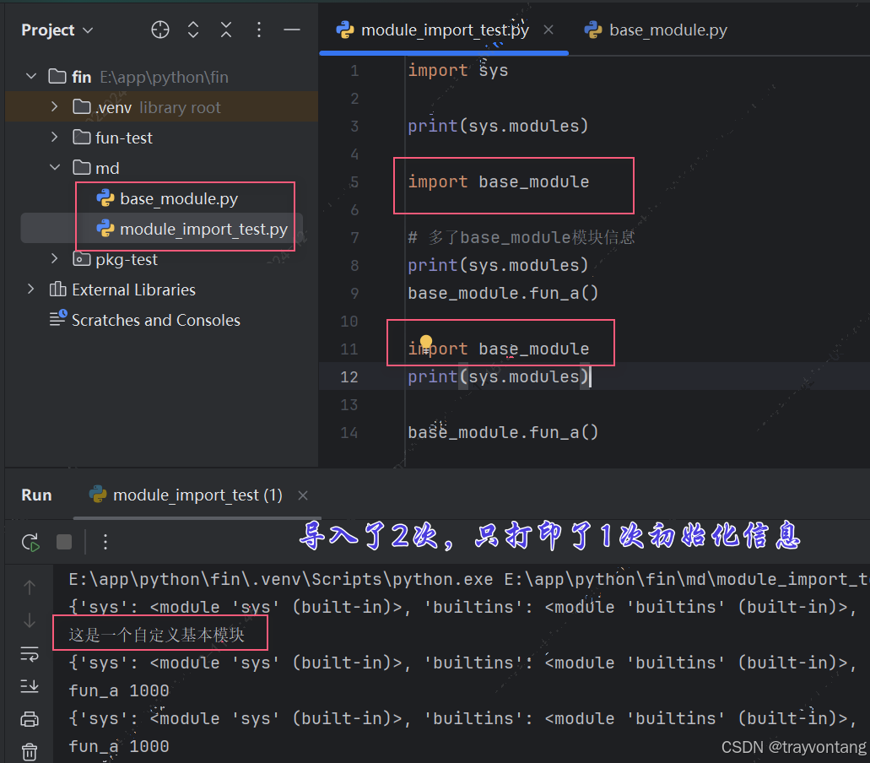The width and height of the screenshot is (870, 763).
Task: Collapse the md folder
Action: [54, 167]
